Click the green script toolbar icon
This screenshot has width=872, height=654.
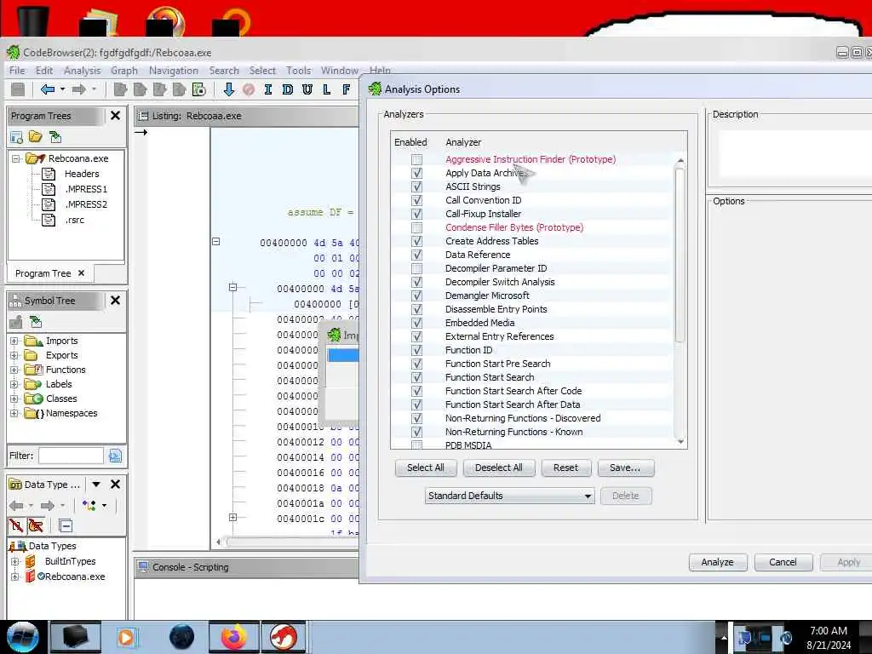(x=198, y=89)
